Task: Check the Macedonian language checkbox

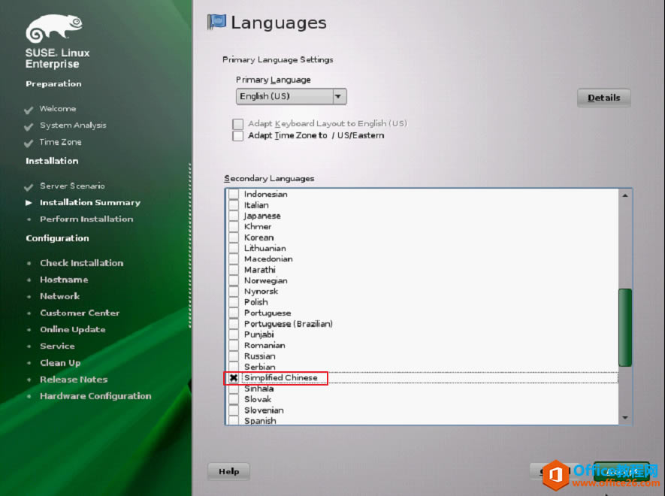Action: 234,259
